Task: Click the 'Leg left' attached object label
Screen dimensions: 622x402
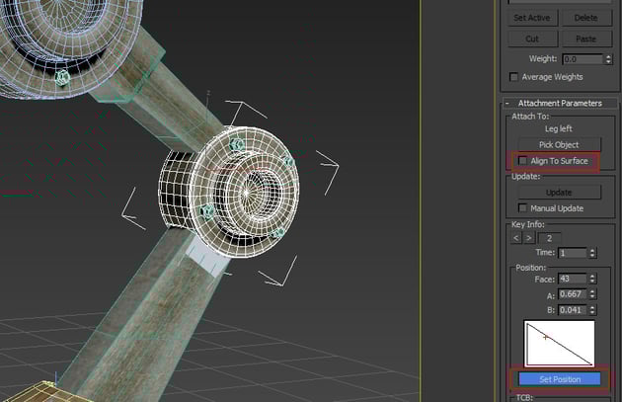Action: pyautogui.click(x=559, y=128)
